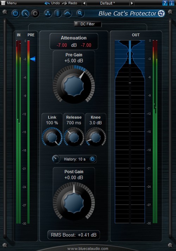Click the OUT level meter bars

point(155,132)
